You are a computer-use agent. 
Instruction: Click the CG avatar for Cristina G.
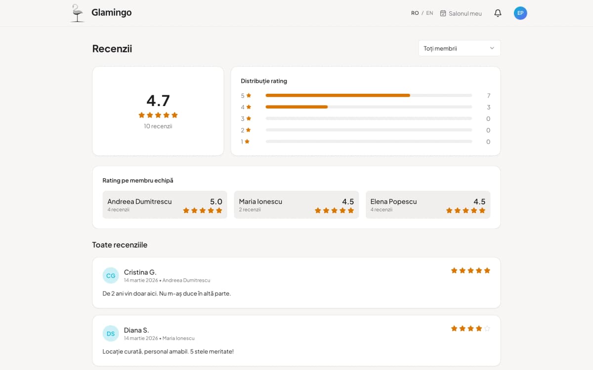pos(111,275)
